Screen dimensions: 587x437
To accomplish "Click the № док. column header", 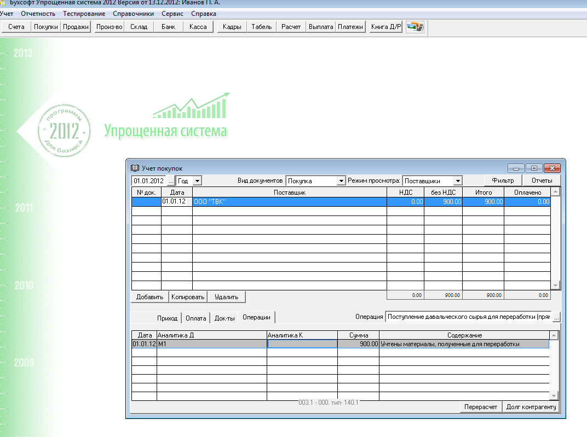I will click(x=146, y=193).
